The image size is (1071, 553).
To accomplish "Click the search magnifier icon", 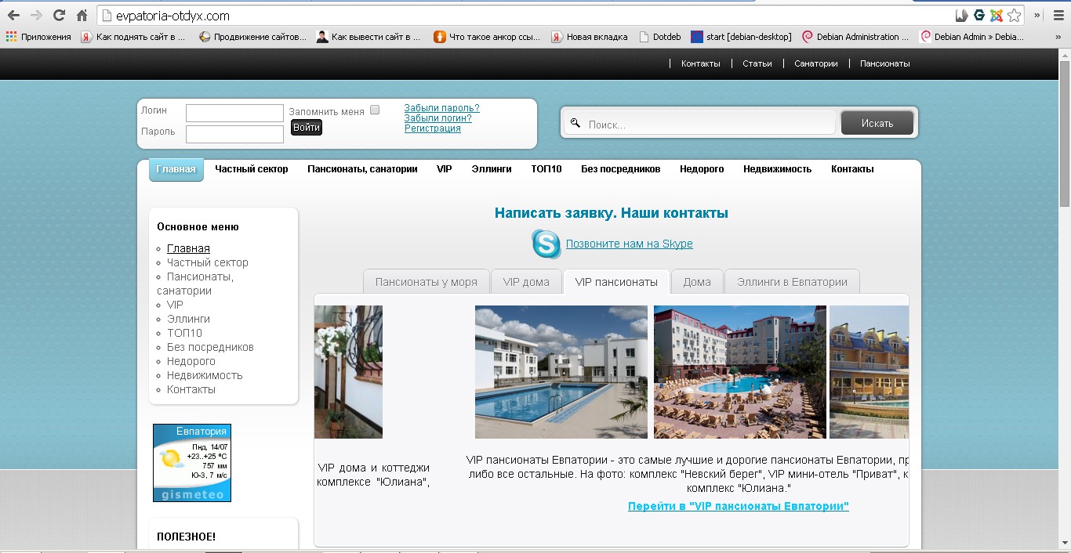I will pos(575,123).
